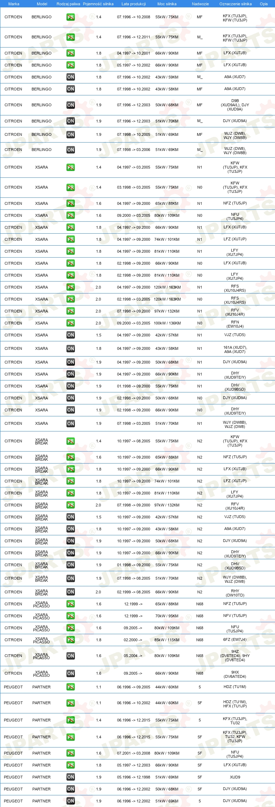Select the 100kW / 136KM power cell
This screenshot has width=275, height=807.
(x=167, y=323)
